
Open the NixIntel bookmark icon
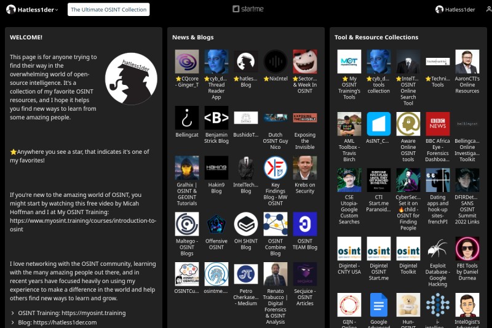[275, 62]
